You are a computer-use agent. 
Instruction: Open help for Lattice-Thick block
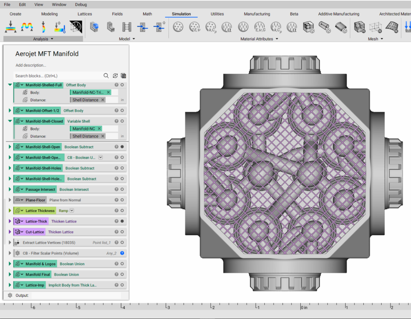click(x=116, y=221)
